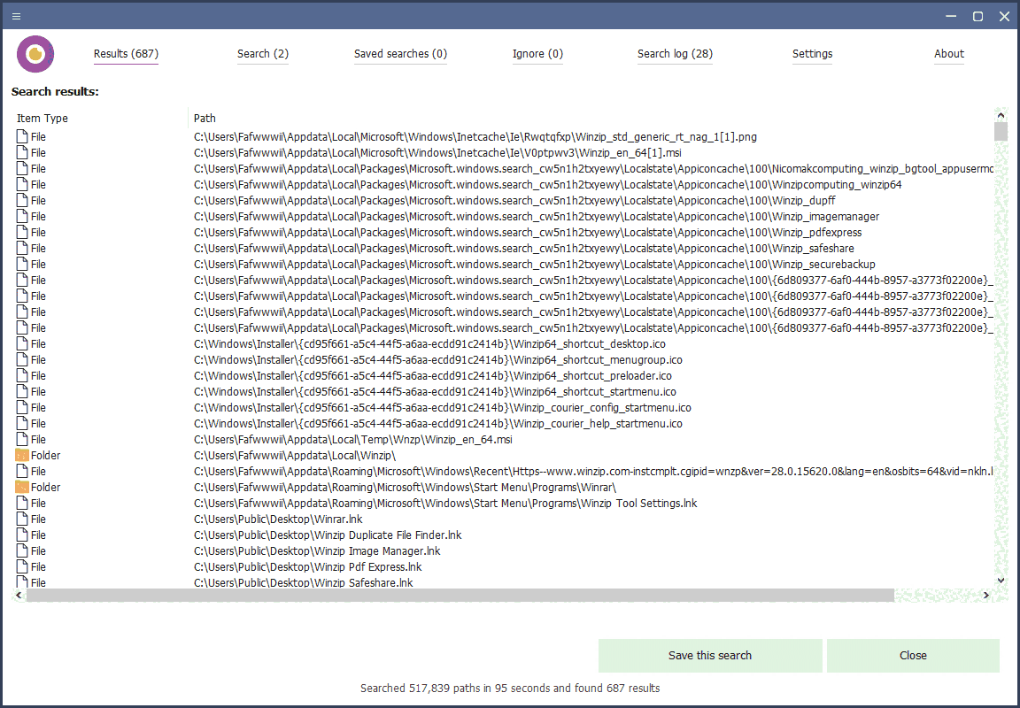View the Search log (28)
This screenshot has height=708, width=1020.
(x=675, y=54)
